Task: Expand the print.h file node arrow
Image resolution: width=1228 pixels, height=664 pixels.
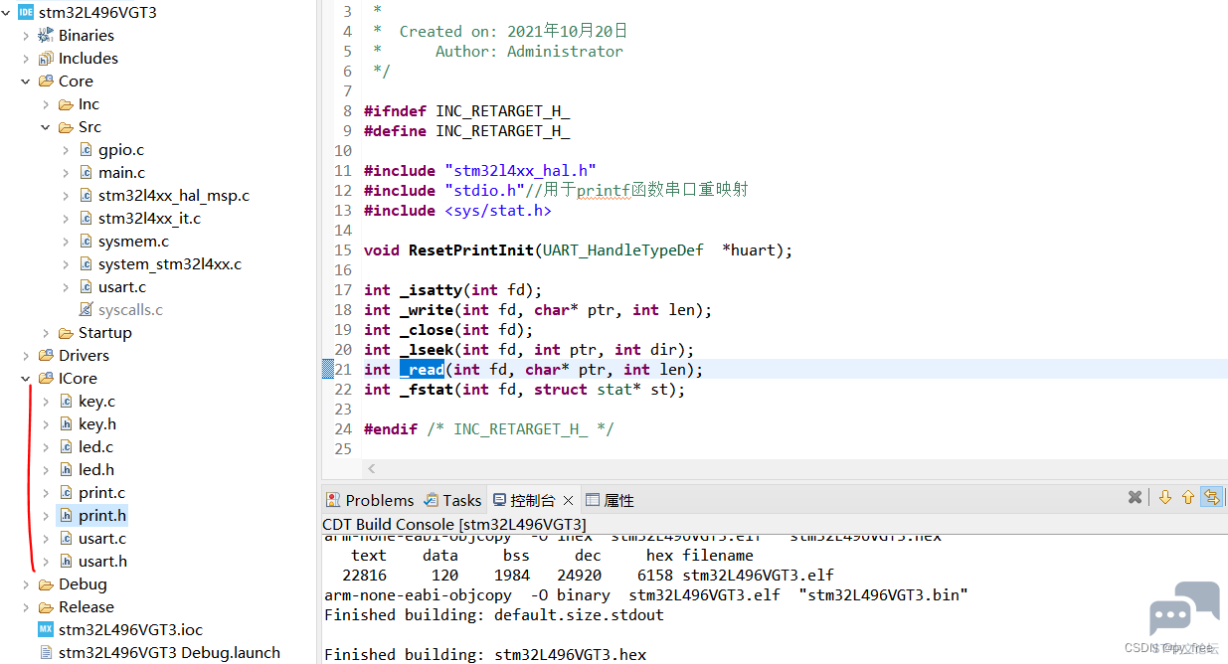Action: [46, 516]
